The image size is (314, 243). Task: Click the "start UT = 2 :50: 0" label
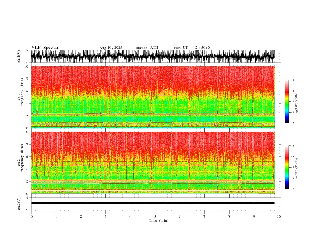tap(191, 48)
